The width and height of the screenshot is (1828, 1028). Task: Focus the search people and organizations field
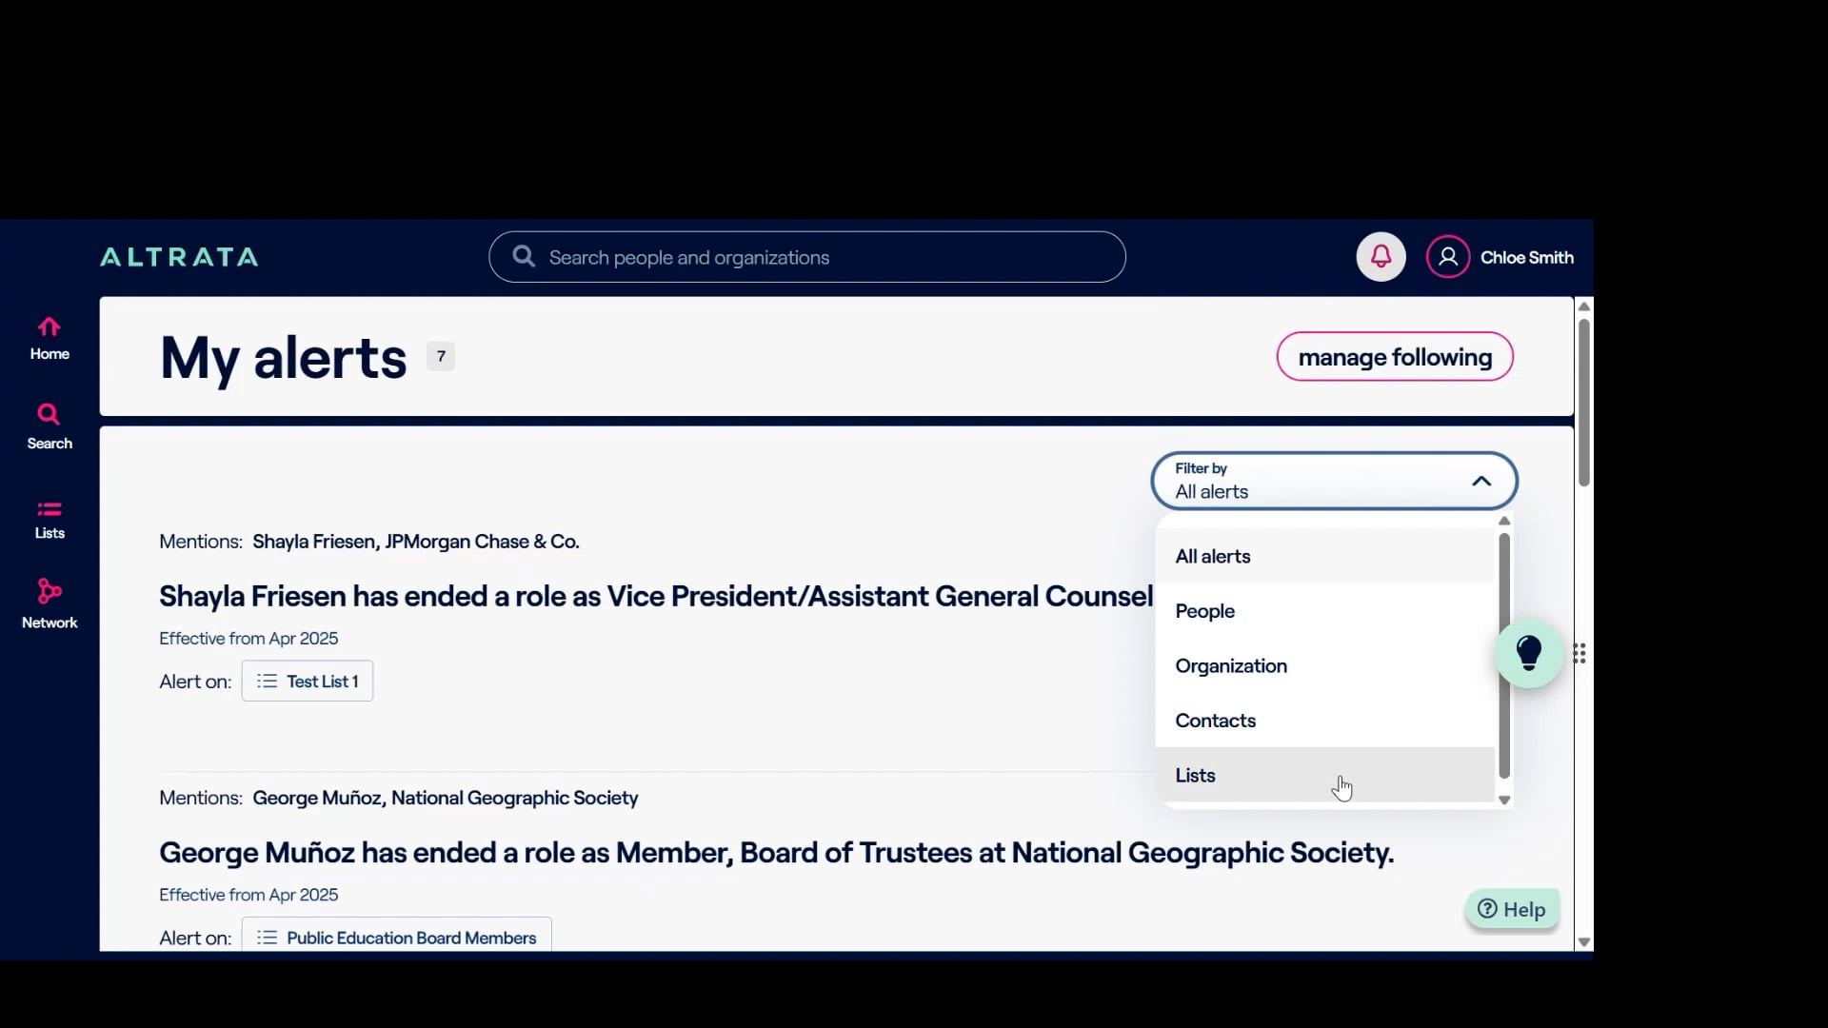[x=819, y=257]
